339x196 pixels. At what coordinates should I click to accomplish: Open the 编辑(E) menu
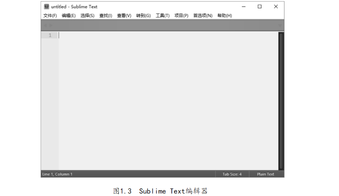coord(69,16)
